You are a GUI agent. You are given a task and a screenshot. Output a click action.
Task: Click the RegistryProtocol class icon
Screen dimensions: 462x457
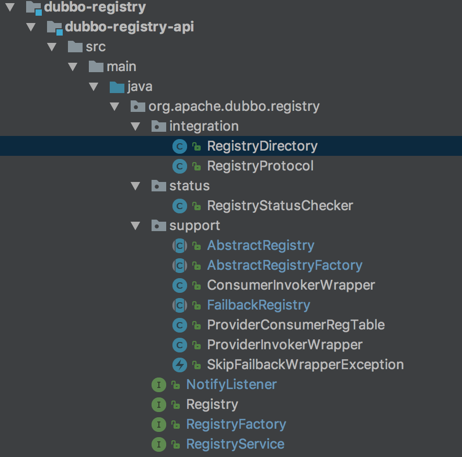[x=180, y=166]
